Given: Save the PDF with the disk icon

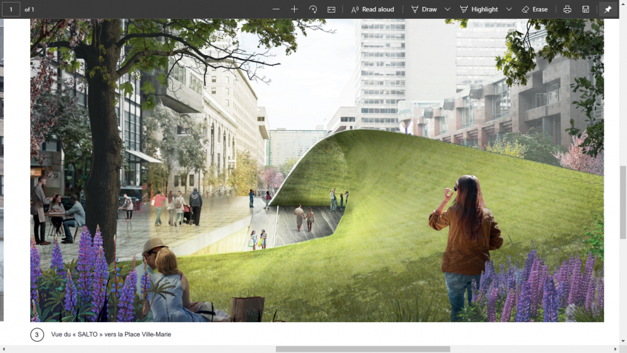Looking at the screenshot, I should [x=586, y=9].
